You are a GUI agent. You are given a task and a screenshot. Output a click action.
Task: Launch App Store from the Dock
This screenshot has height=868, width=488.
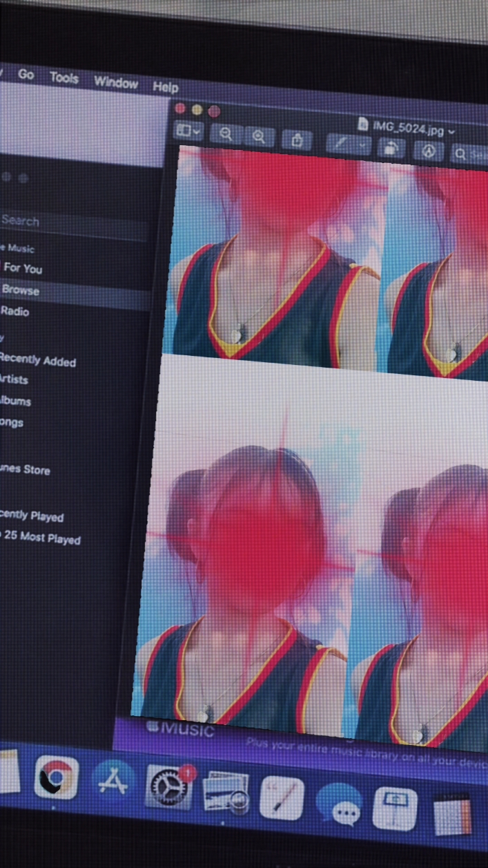pos(113,782)
